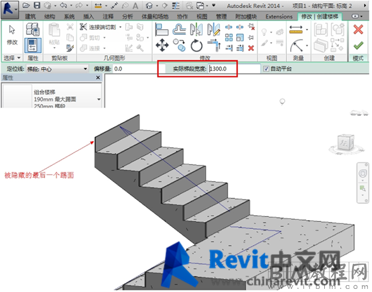This screenshot has height=292, width=372.
Task: Toggle the Properties palette button
Action: 33,45
